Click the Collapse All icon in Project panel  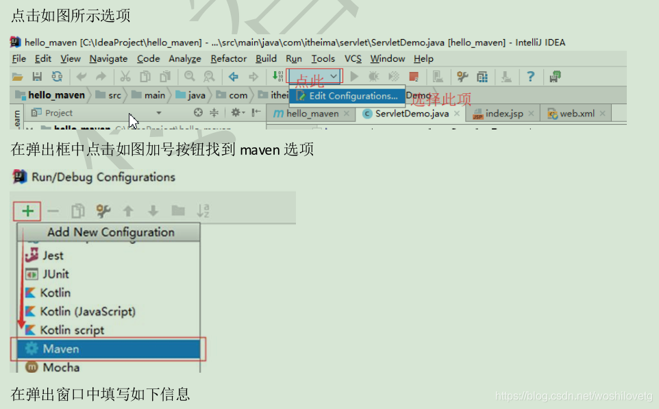214,112
